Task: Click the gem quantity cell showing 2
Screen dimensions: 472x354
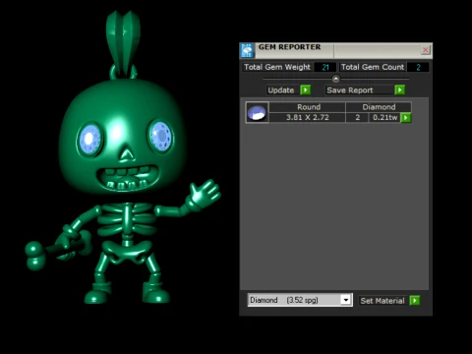Action: [x=358, y=117]
